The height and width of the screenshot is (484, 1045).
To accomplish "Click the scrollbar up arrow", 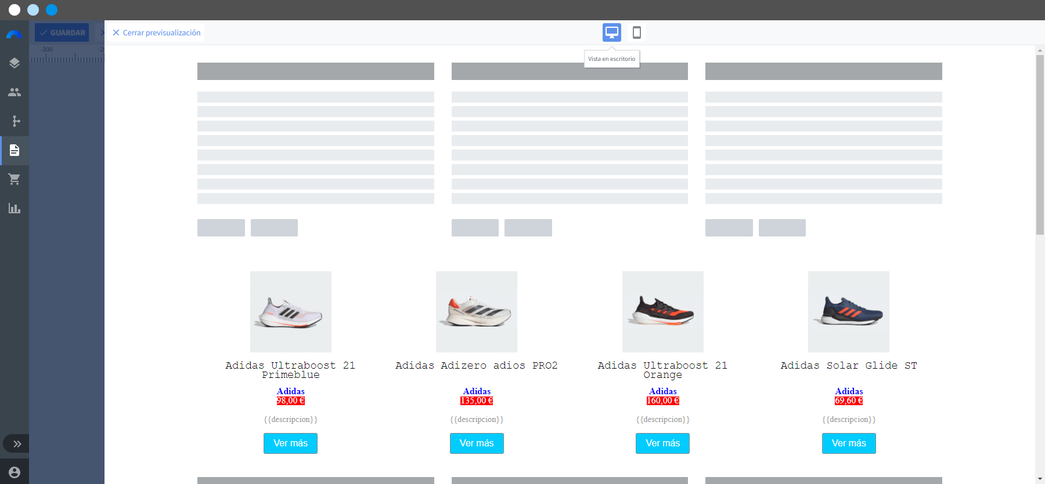I will pyautogui.click(x=1040, y=50).
